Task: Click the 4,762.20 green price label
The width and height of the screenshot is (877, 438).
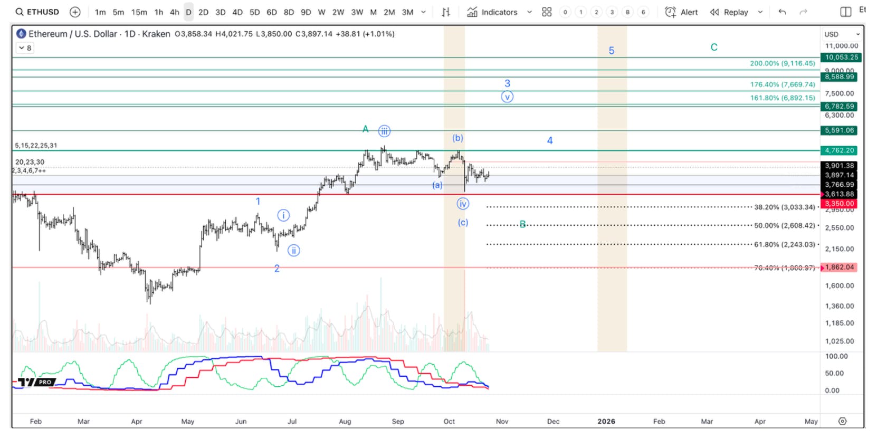Action: pyautogui.click(x=839, y=150)
